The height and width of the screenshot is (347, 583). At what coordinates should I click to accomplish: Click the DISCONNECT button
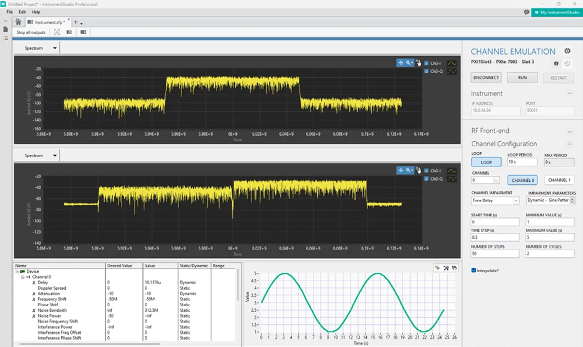pyautogui.click(x=486, y=78)
